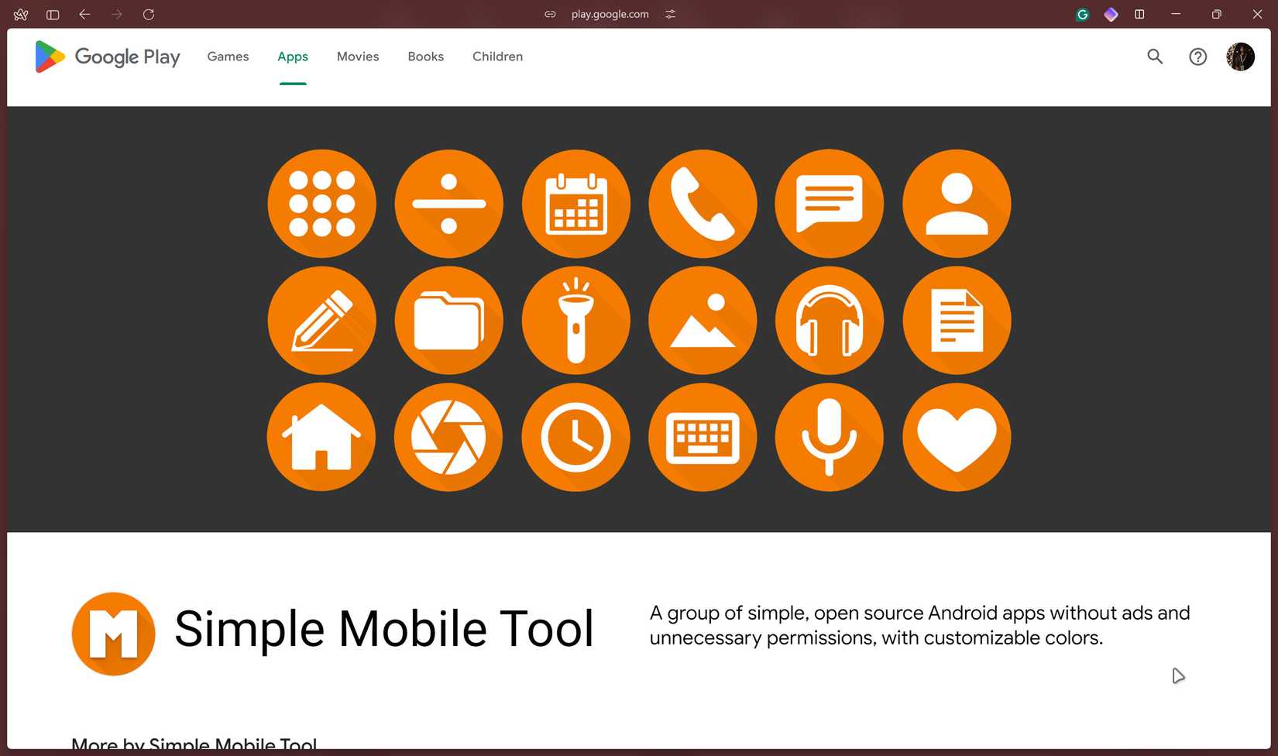Open the Grammarly extension icon
The image size is (1278, 756).
(1083, 14)
